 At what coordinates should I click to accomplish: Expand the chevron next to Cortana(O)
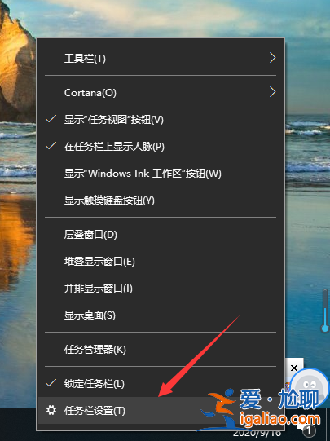272,92
